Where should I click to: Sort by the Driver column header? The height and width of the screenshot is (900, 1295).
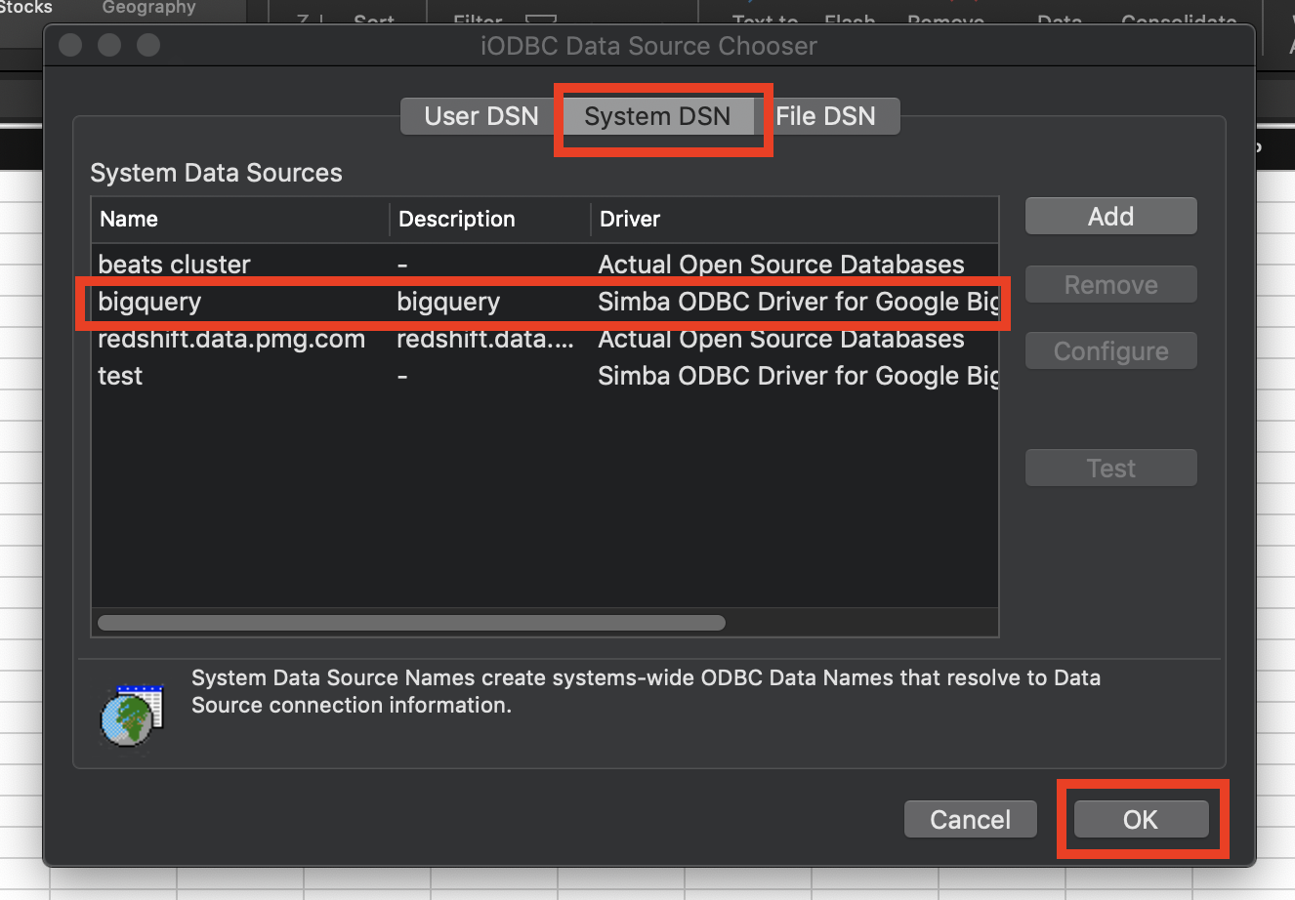794,219
